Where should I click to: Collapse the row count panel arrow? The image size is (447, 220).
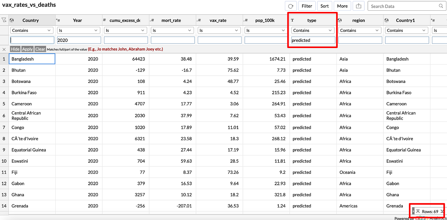coord(413,211)
